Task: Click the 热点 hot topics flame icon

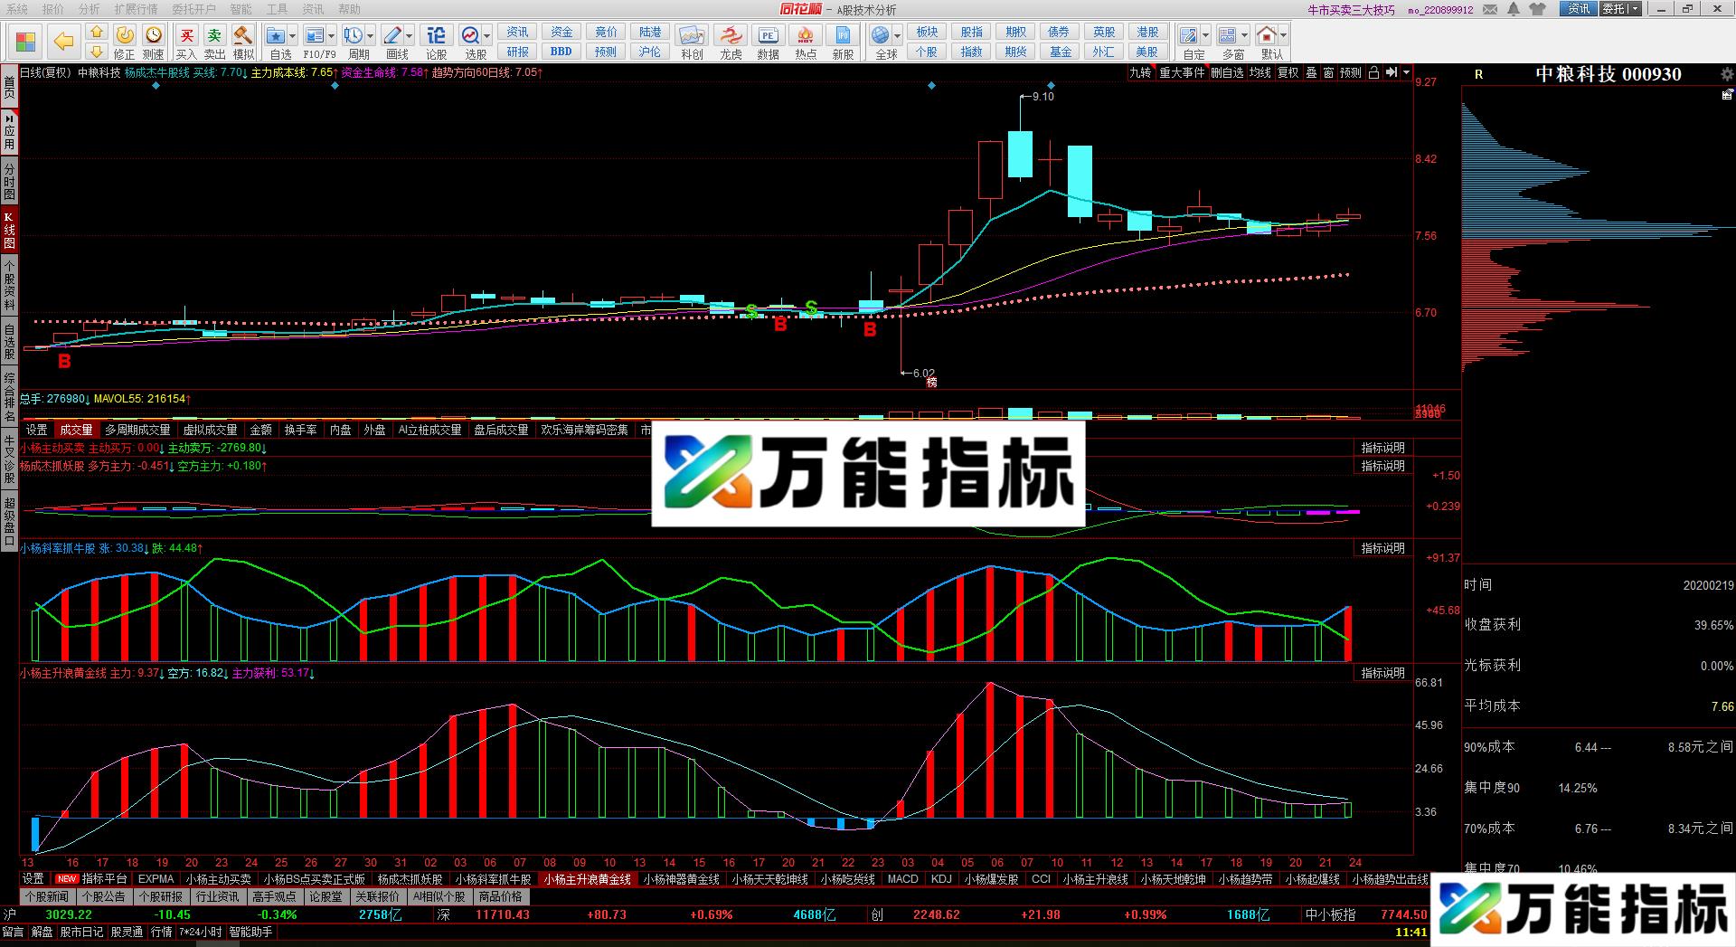Action: [805, 34]
